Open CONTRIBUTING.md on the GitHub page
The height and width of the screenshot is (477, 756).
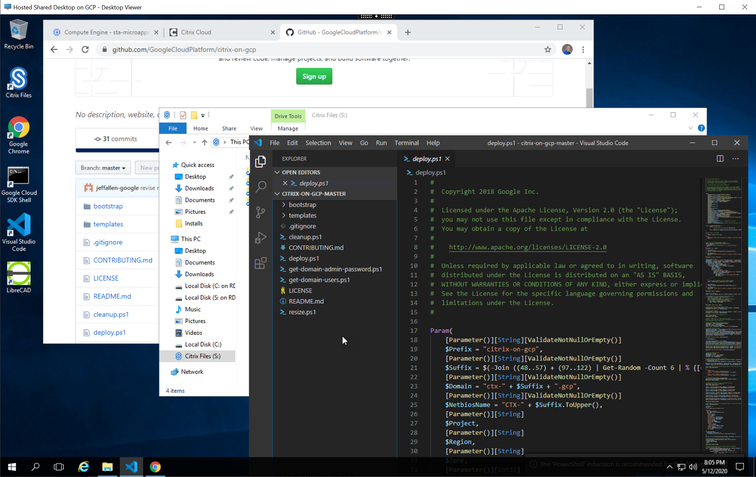coord(123,260)
